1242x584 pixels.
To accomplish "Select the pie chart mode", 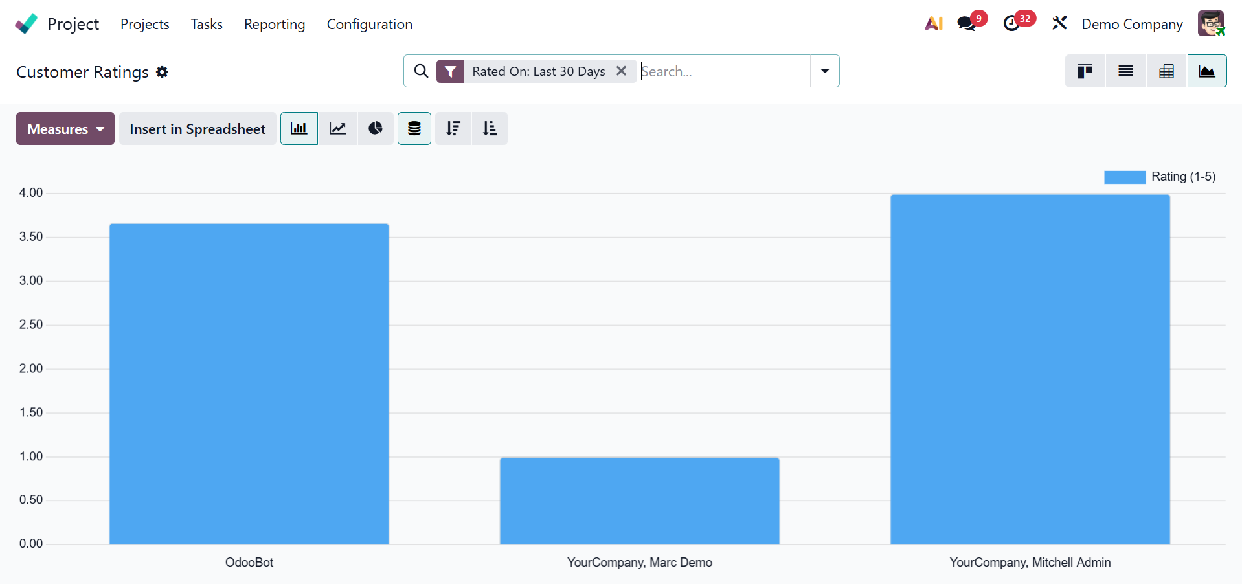I will point(376,128).
